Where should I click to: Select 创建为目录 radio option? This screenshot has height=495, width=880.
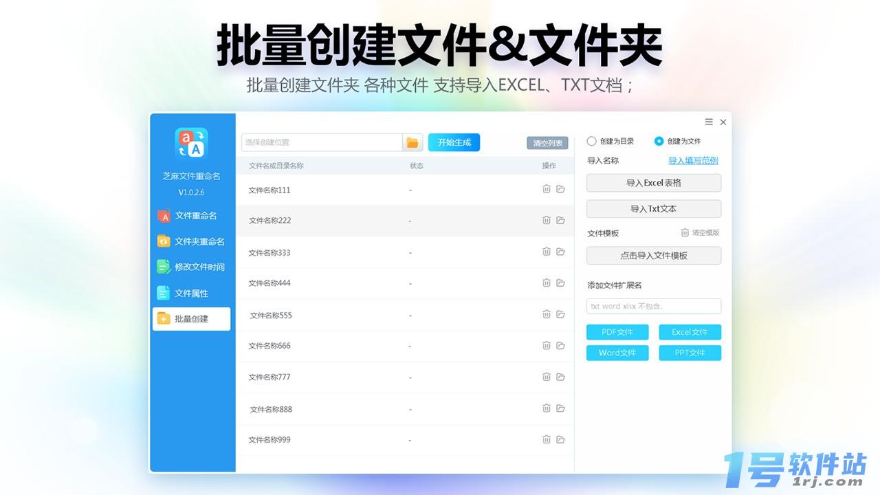coord(610,141)
